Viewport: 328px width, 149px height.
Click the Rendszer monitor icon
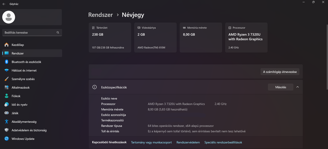7,53
